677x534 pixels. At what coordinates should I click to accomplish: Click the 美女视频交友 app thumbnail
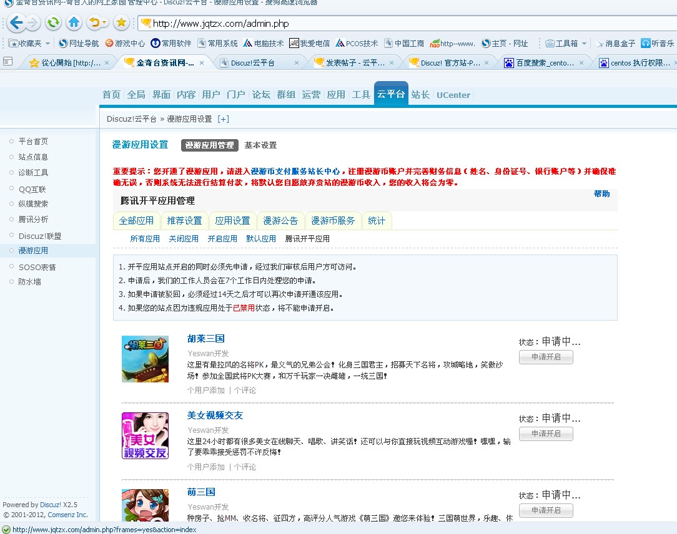pos(145,435)
